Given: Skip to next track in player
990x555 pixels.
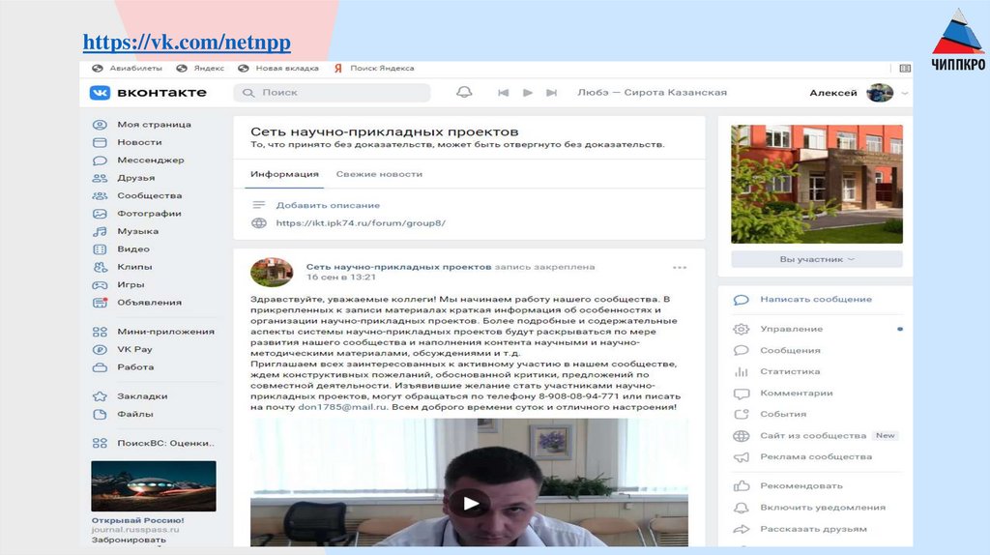Looking at the screenshot, I should pos(552,93).
